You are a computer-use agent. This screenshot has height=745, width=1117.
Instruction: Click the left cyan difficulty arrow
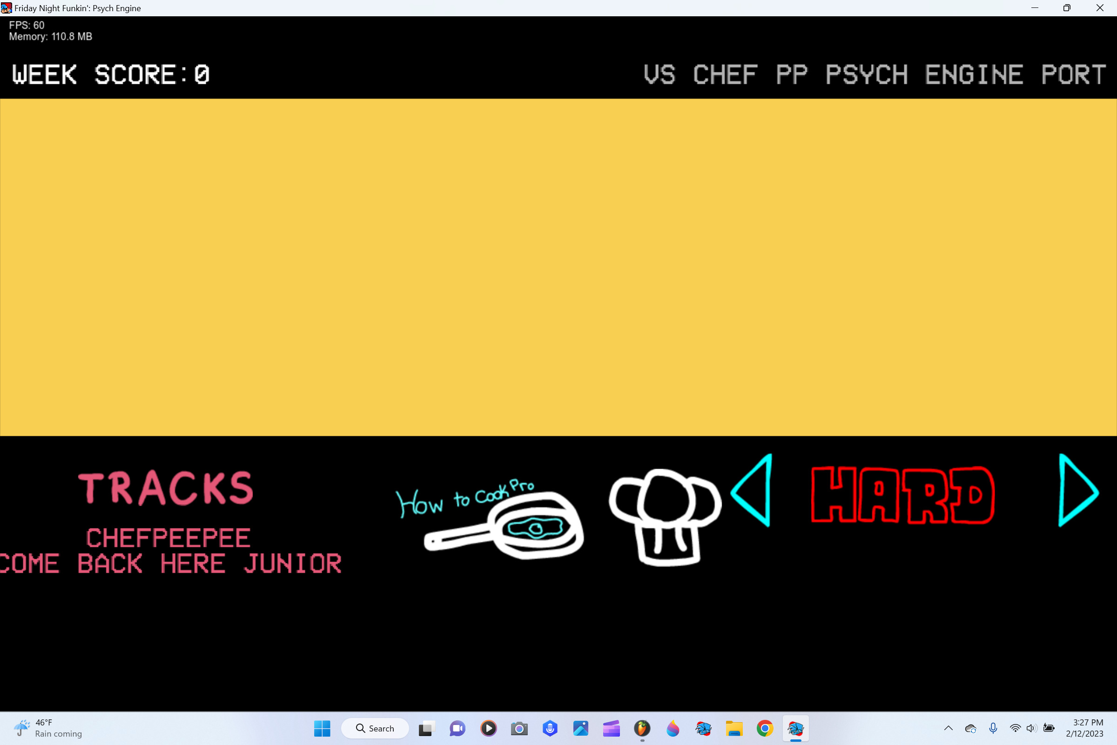[754, 491]
